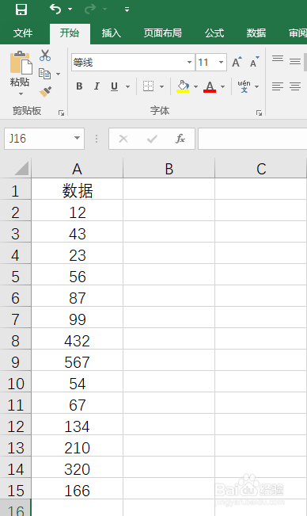Click the Redo arrow icon
Screen dimensions: 307x516
point(90,10)
